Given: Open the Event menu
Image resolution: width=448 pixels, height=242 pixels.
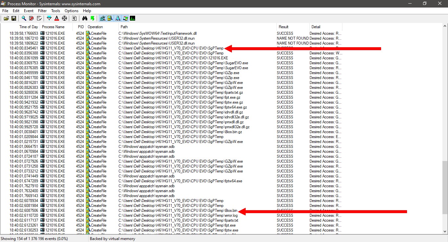Looking at the screenshot, I should (29, 11).
